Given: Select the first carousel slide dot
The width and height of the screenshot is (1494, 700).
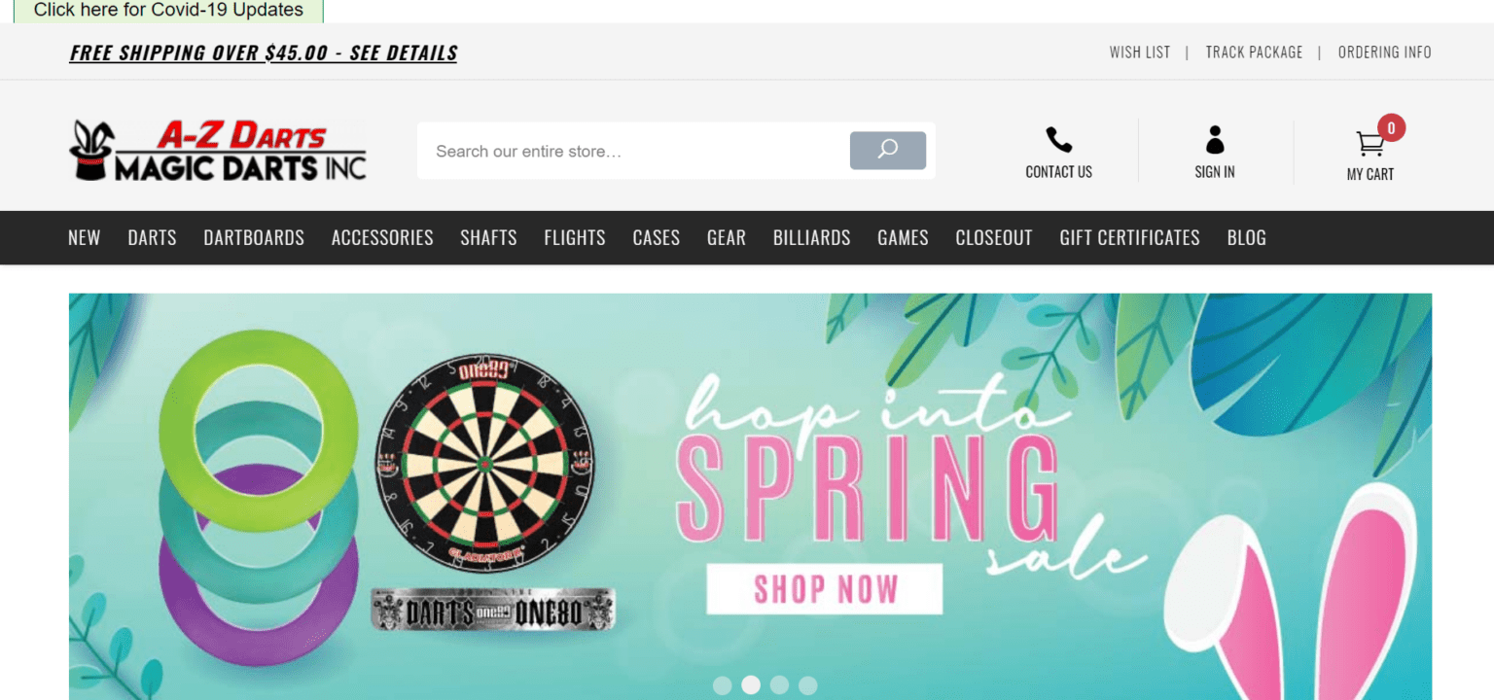Looking at the screenshot, I should 722,685.
